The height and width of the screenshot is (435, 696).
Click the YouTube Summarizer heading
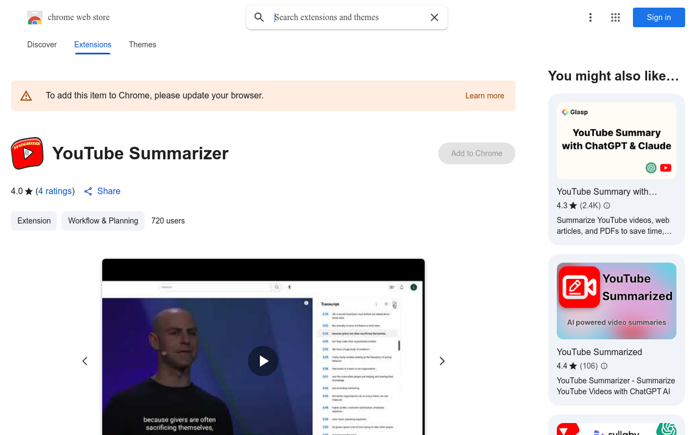[x=140, y=153]
